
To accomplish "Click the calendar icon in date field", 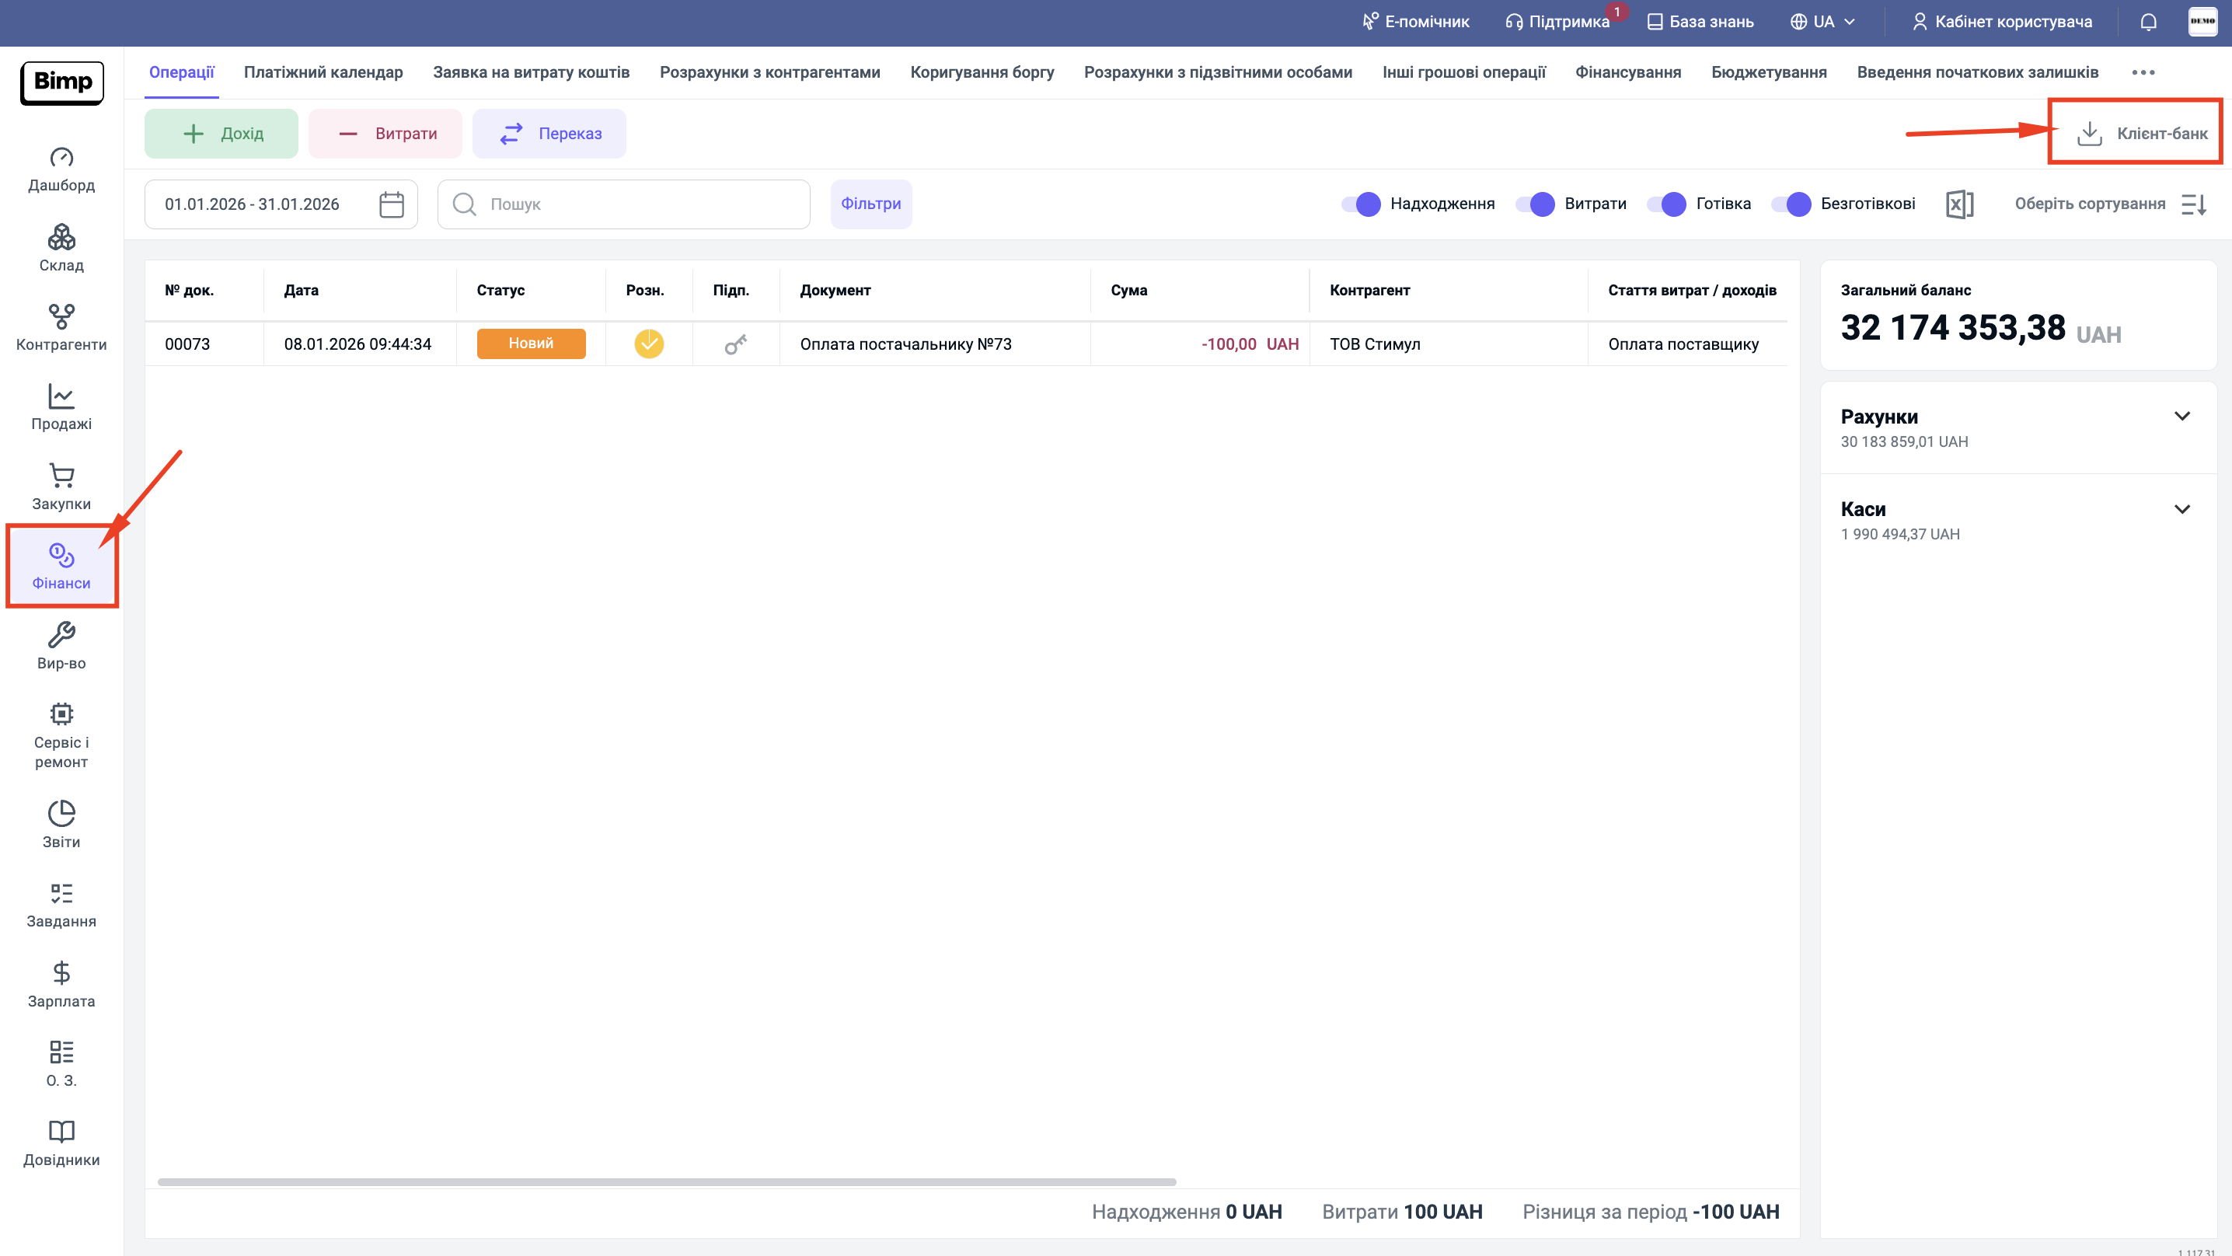I will pos(392,204).
